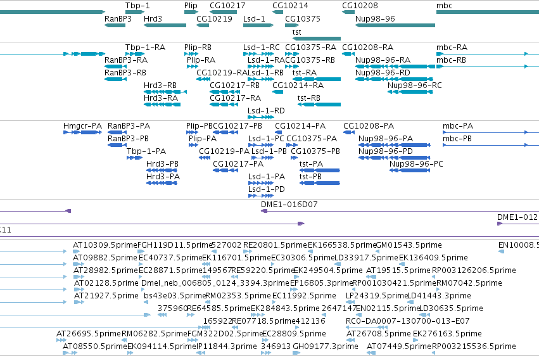The height and width of the screenshot is (356, 539).
Task: Click the tst-PB protein label
Action: tap(310, 177)
